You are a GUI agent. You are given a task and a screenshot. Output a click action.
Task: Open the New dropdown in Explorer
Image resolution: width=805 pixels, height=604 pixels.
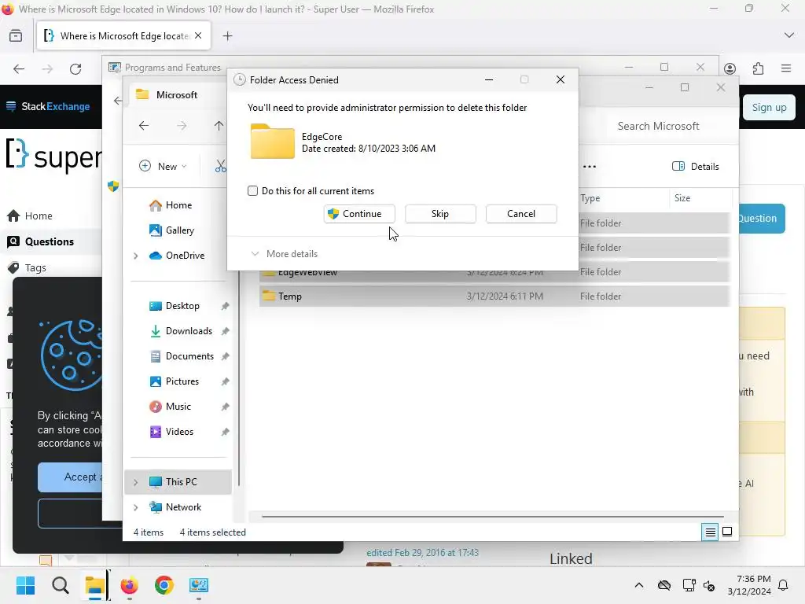click(x=163, y=166)
